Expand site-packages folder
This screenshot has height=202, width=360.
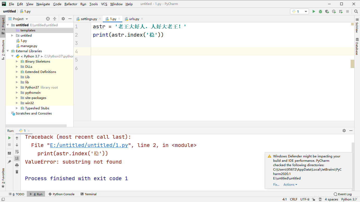[17, 98]
